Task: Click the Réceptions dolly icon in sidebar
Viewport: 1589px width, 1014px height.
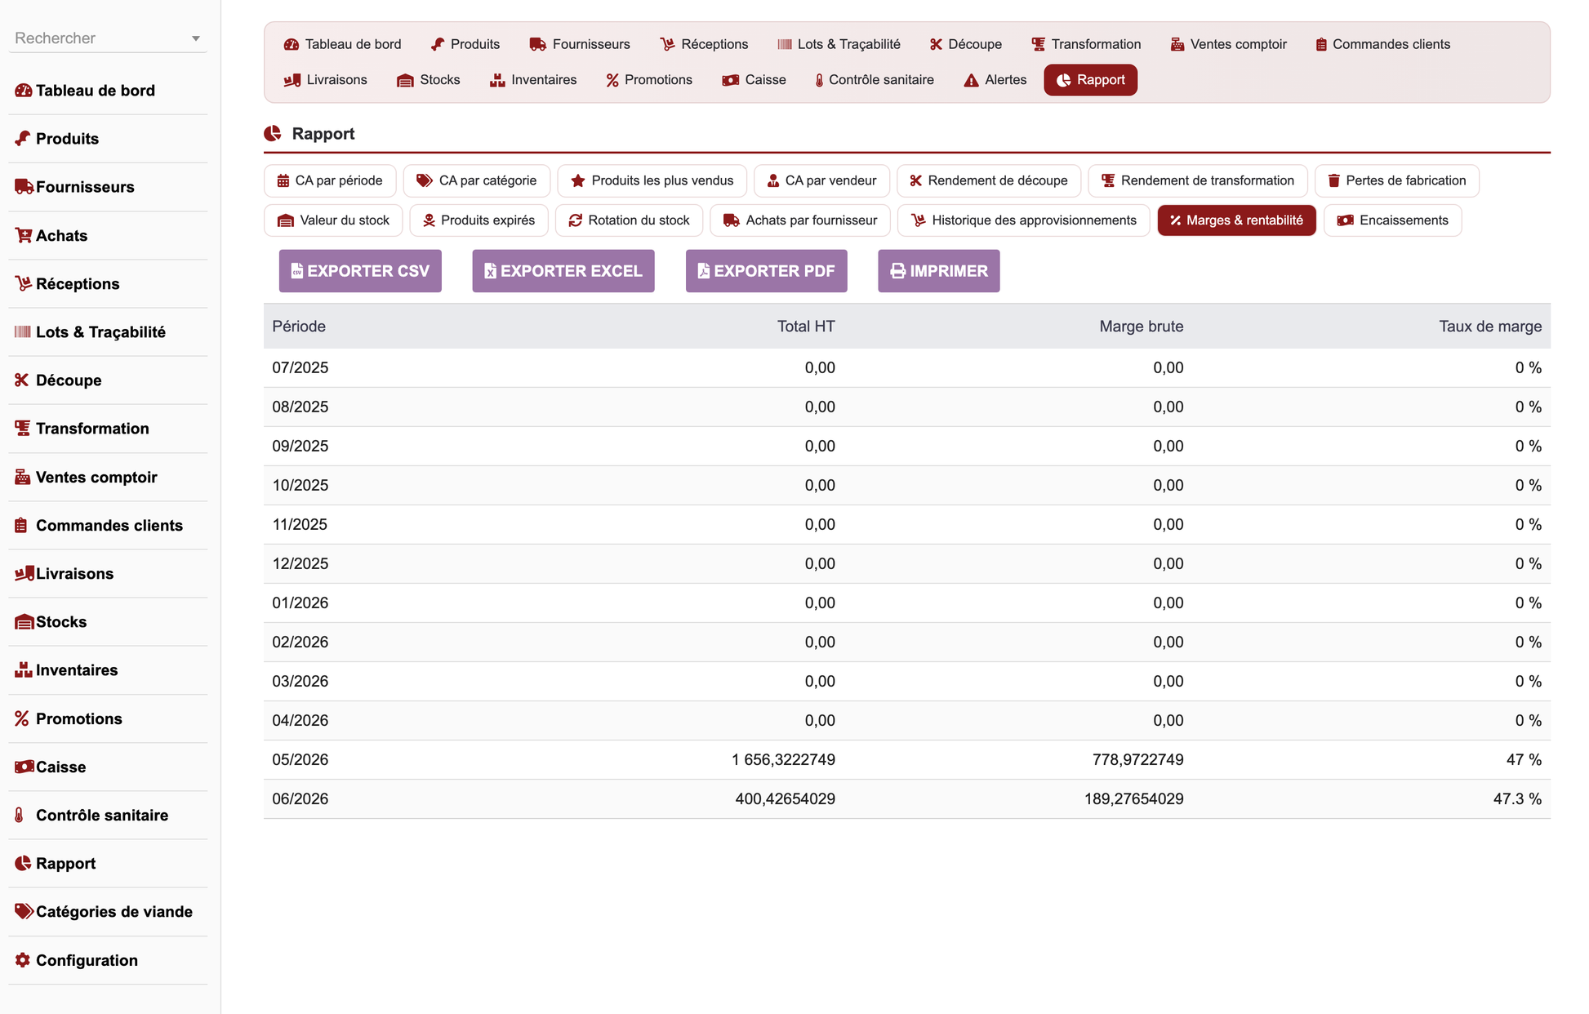Action: [x=23, y=283]
